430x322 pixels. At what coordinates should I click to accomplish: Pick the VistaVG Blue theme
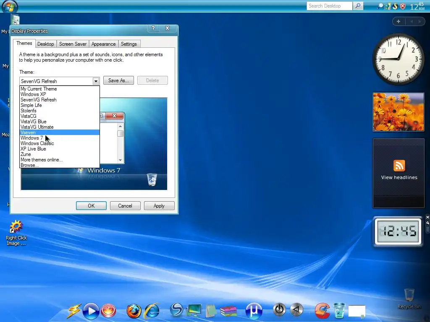[60, 122]
